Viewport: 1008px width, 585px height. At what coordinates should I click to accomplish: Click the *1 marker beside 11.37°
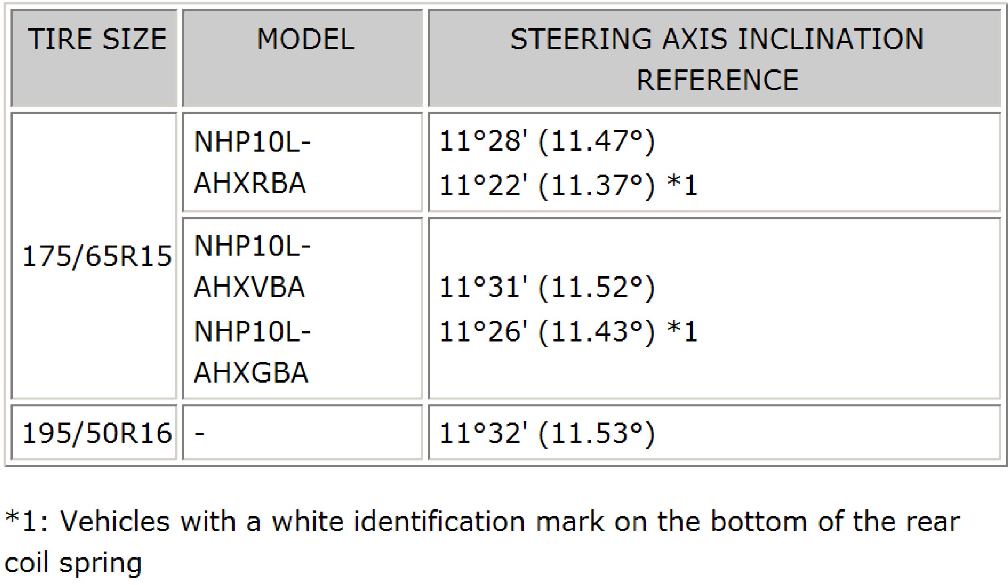pos(682,185)
